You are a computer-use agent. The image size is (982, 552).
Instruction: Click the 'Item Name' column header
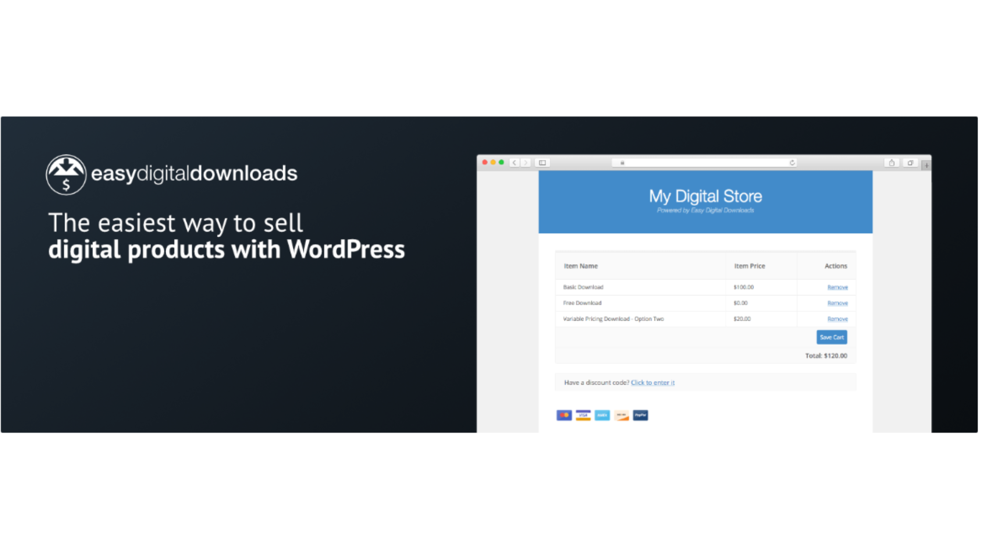tap(581, 266)
